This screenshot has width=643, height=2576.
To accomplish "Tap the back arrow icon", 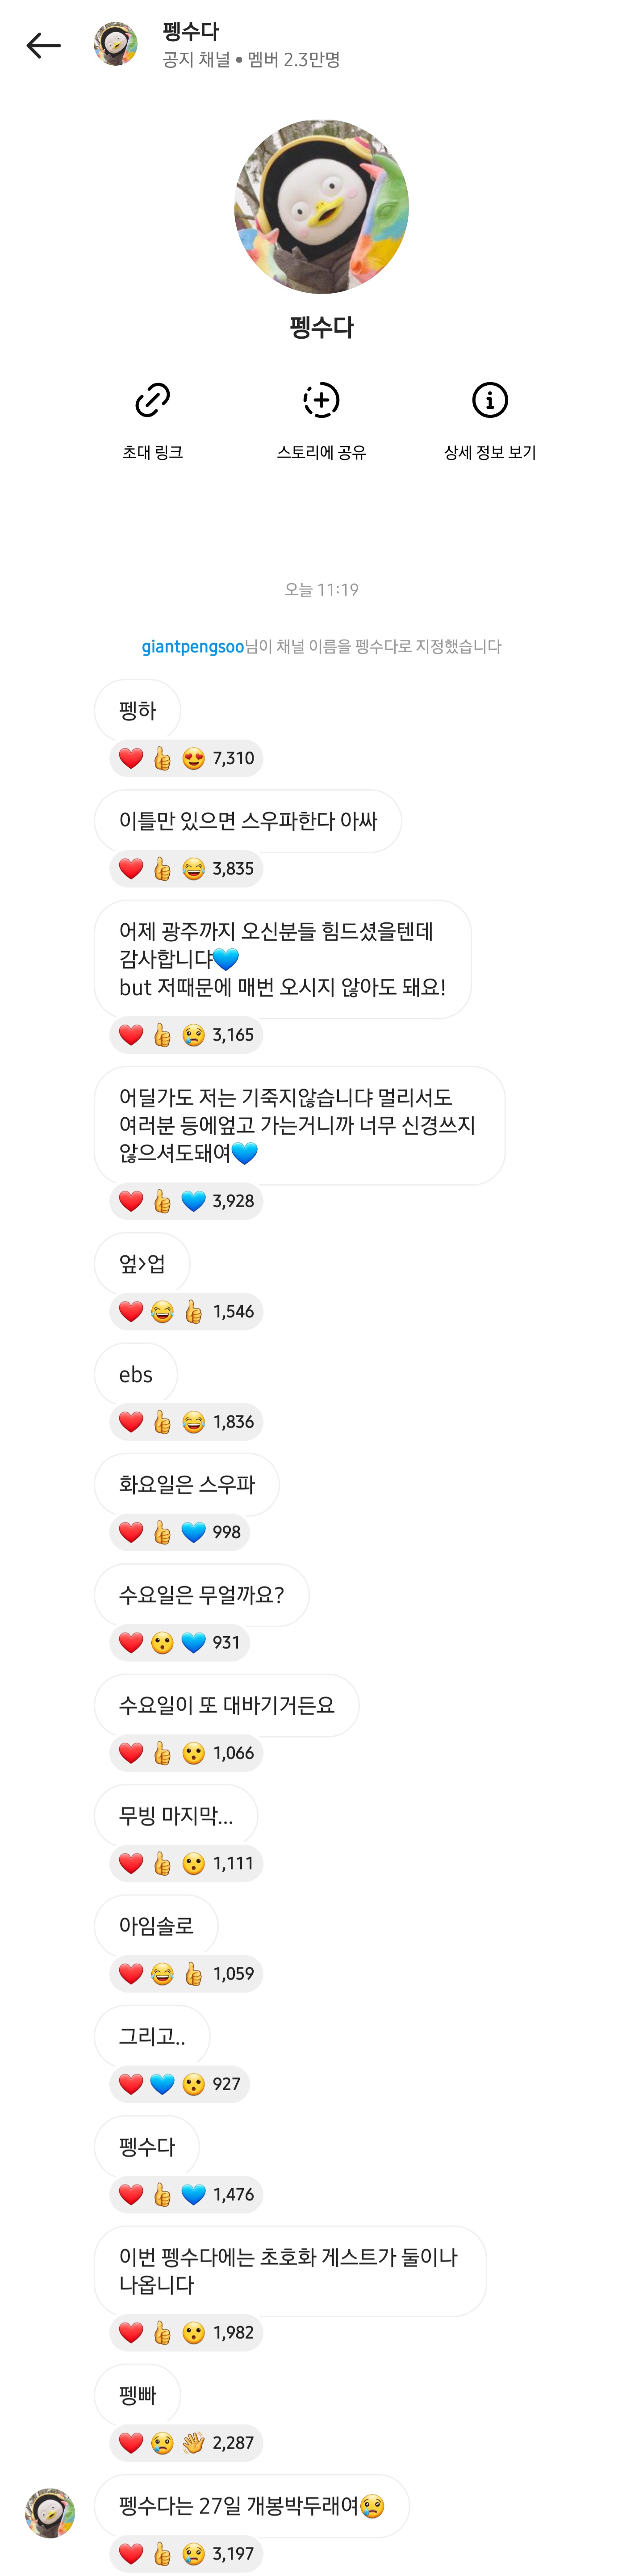I will pos(43,45).
